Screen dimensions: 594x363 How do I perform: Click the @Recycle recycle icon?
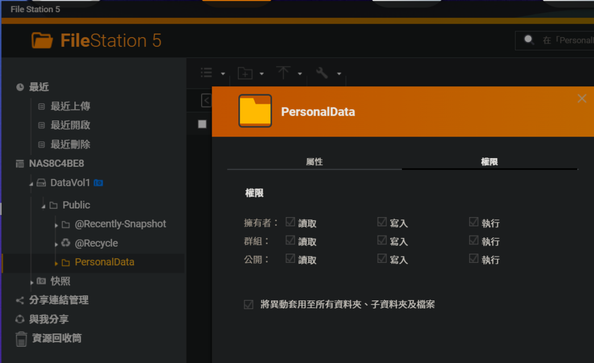tap(66, 243)
